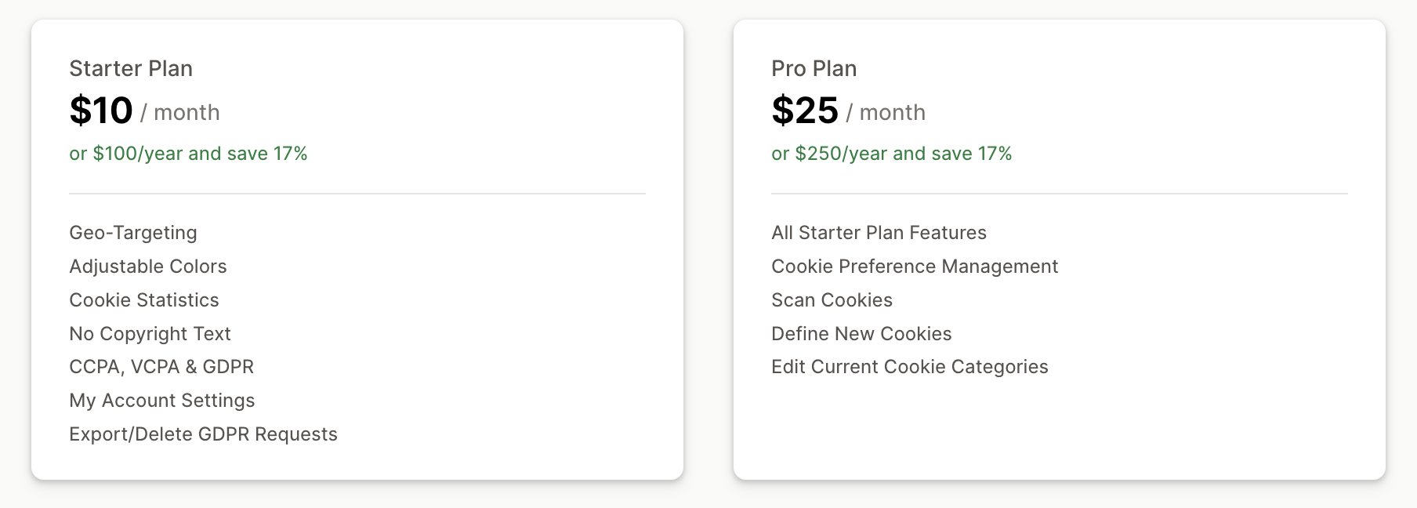Click the Scan Cookies feature
This screenshot has height=508, width=1417.
point(832,300)
